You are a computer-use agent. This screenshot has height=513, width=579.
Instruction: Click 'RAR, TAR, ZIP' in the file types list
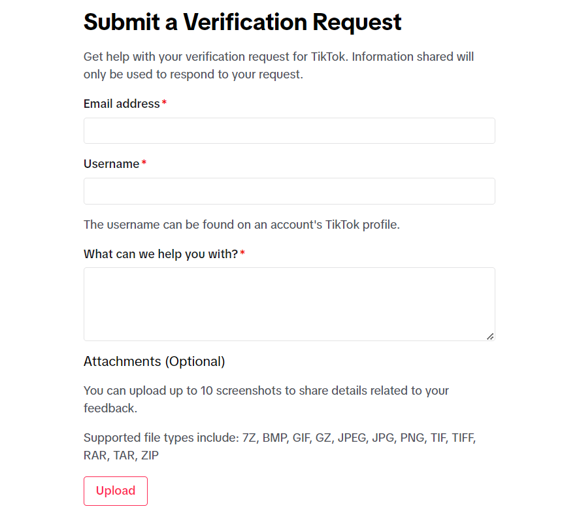(121, 455)
